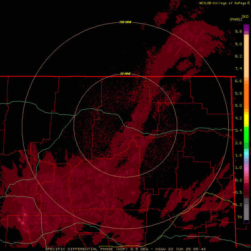Pick the yellow segment of the color bar
Image resolution: width=251 pixels, height=251 pixels.
(246, 119)
